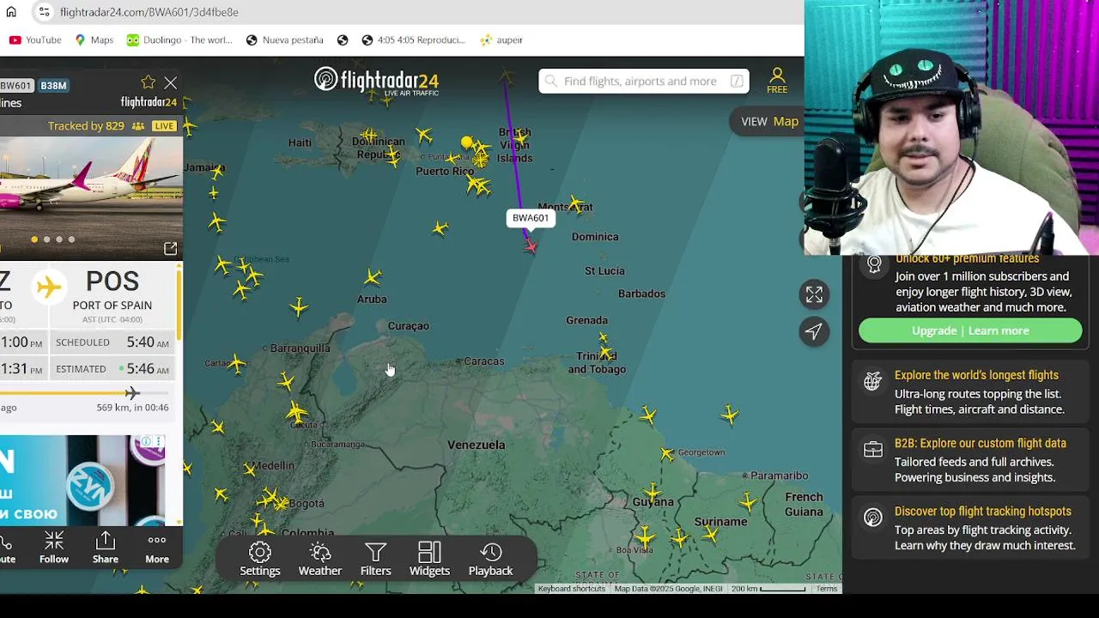Center map on my location
This screenshot has height=618, width=1099.
(814, 331)
